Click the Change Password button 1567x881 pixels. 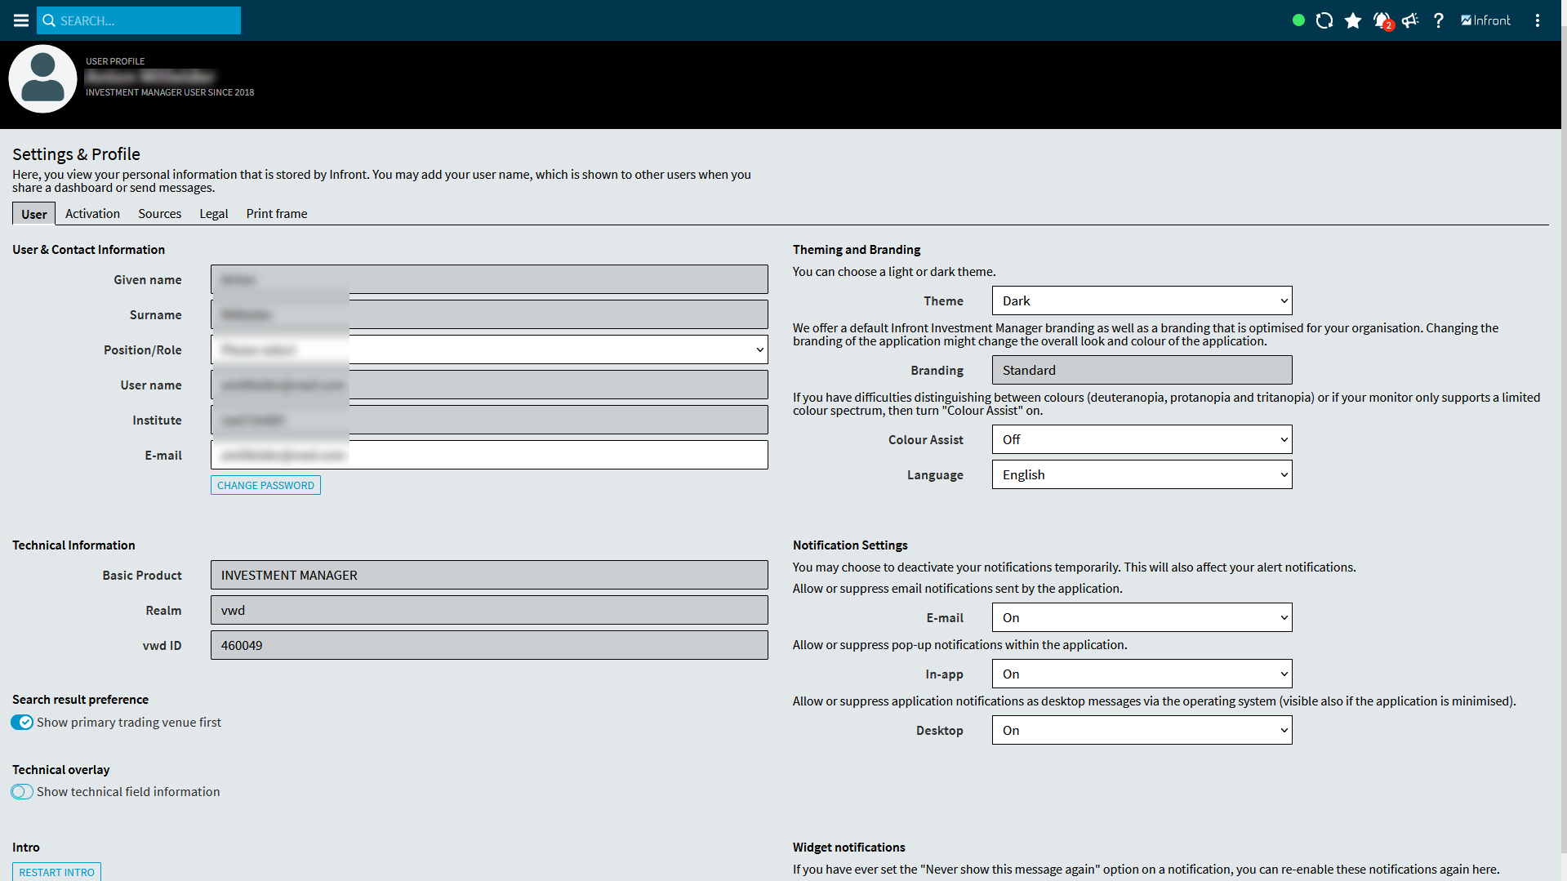(x=265, y=486)
